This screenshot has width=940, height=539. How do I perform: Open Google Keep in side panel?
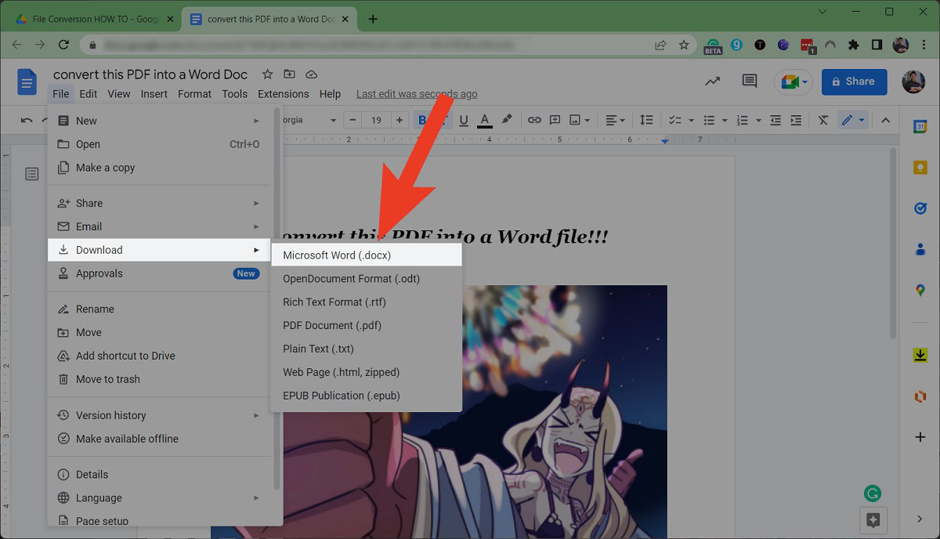(920, 168)
